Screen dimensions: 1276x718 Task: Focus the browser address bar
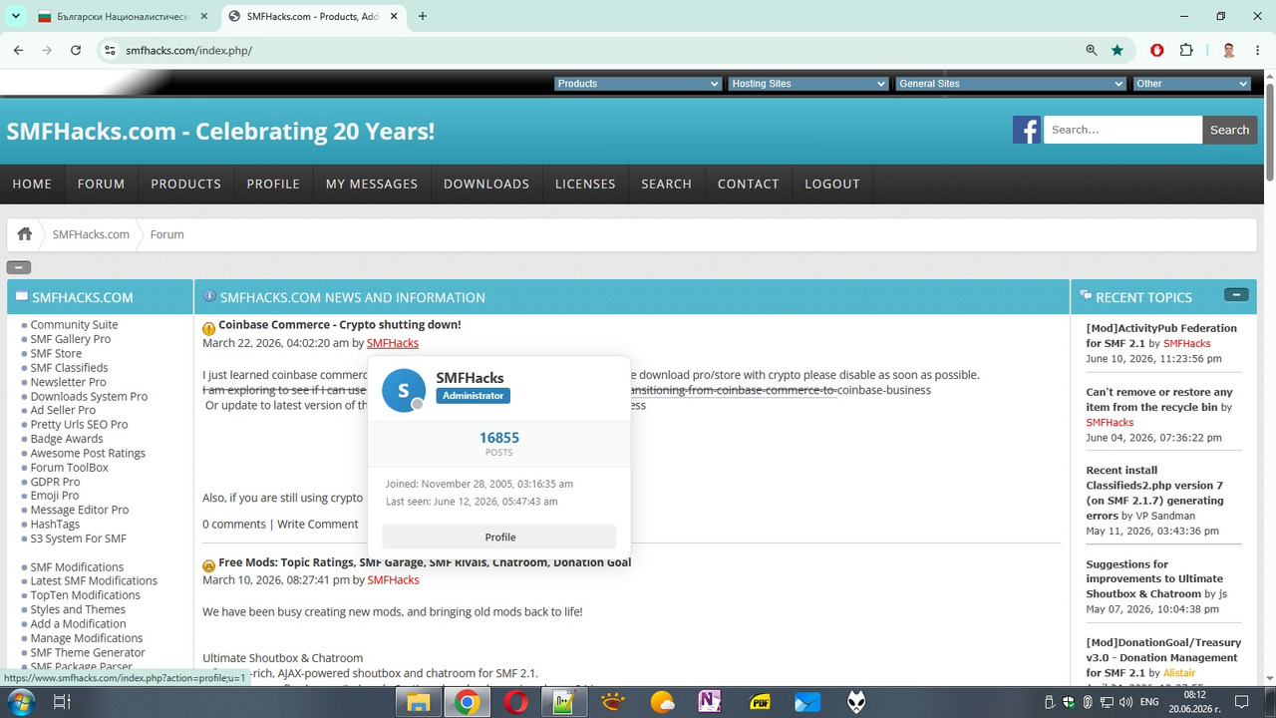coord(598,50)
